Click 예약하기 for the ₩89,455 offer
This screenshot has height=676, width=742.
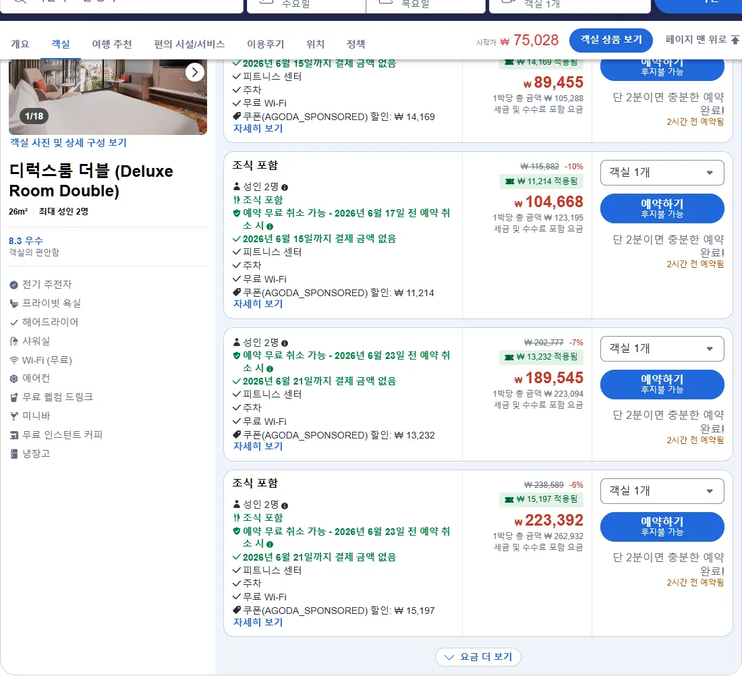(x=662, y=69)
